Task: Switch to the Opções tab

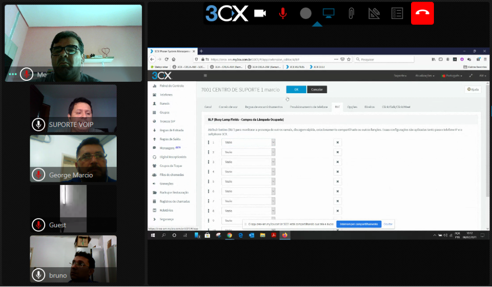Action: (352, 107)
